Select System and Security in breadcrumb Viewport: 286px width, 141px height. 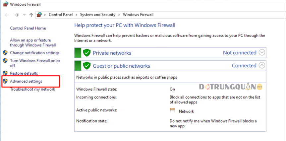(x=98, y=15)
